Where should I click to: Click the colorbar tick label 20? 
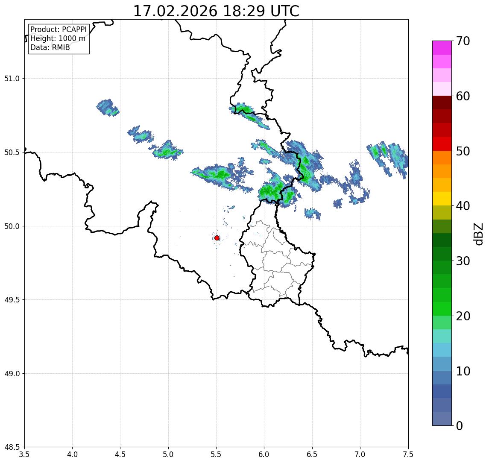tap(463, 316)
